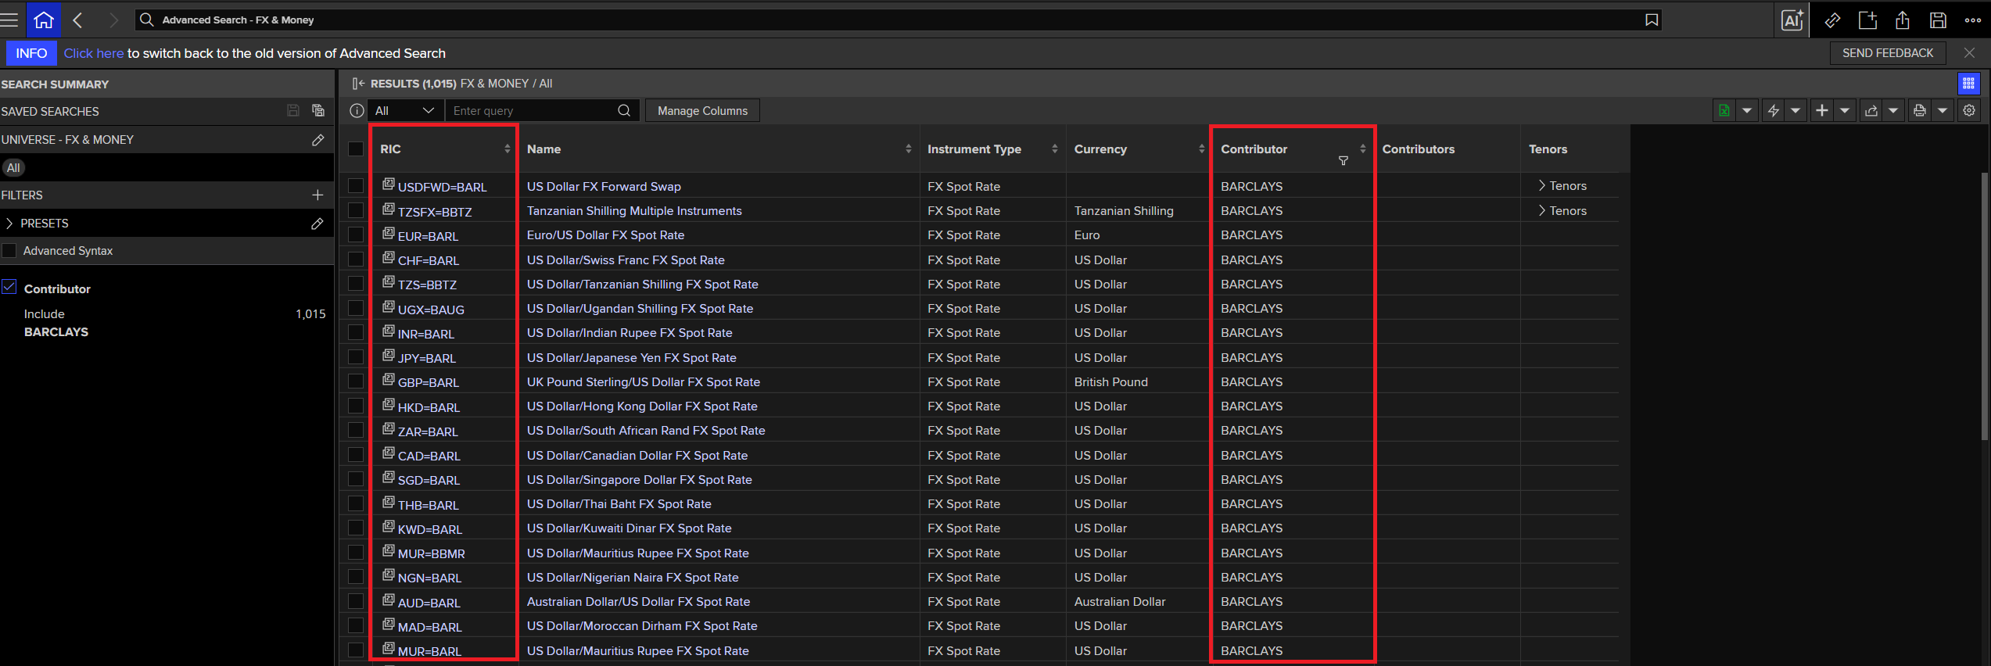Screen dimensions: 1991x666
Task: Add page to a new workspace
Action: tap(1867, 20)
